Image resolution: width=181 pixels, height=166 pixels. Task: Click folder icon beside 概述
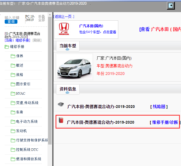coord(13,66)
